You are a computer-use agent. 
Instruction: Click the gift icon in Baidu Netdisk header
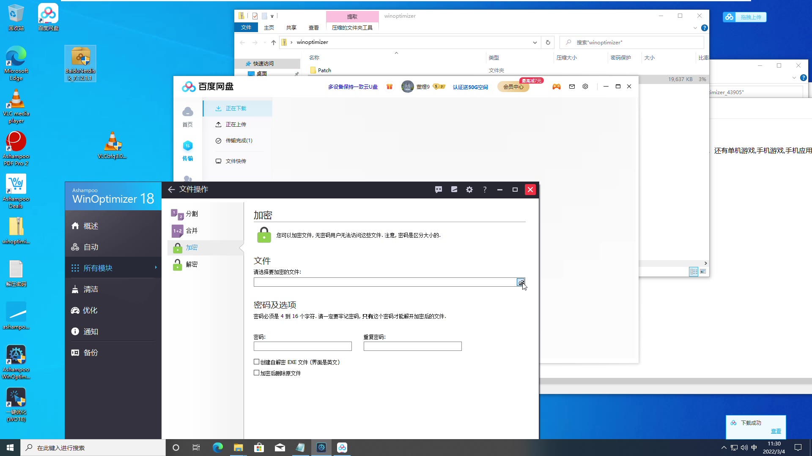point(390,87)
